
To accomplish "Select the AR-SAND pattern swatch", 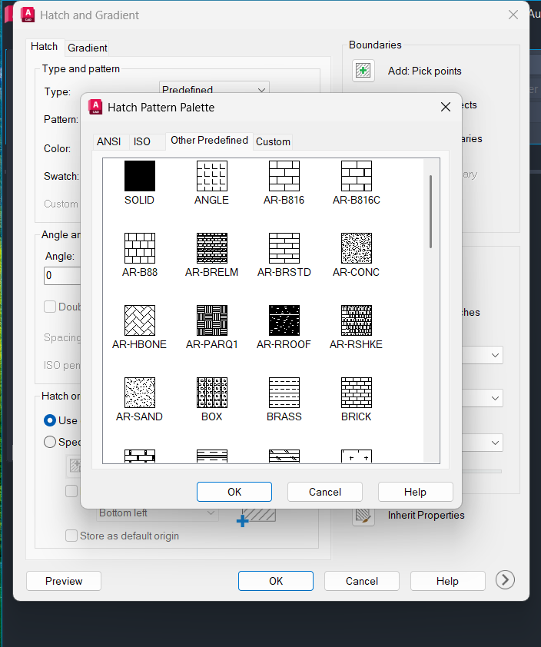I will (x=140, y=393).
